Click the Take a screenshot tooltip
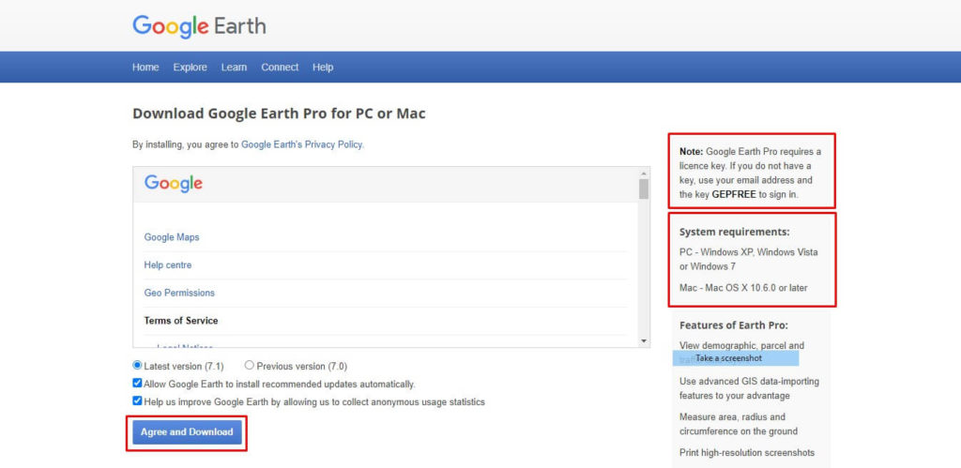This screenshot has width=961, height=468. 736,358
